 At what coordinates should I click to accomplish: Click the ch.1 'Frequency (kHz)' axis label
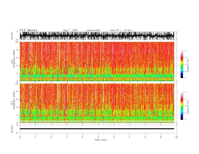[x=14, y=58]
